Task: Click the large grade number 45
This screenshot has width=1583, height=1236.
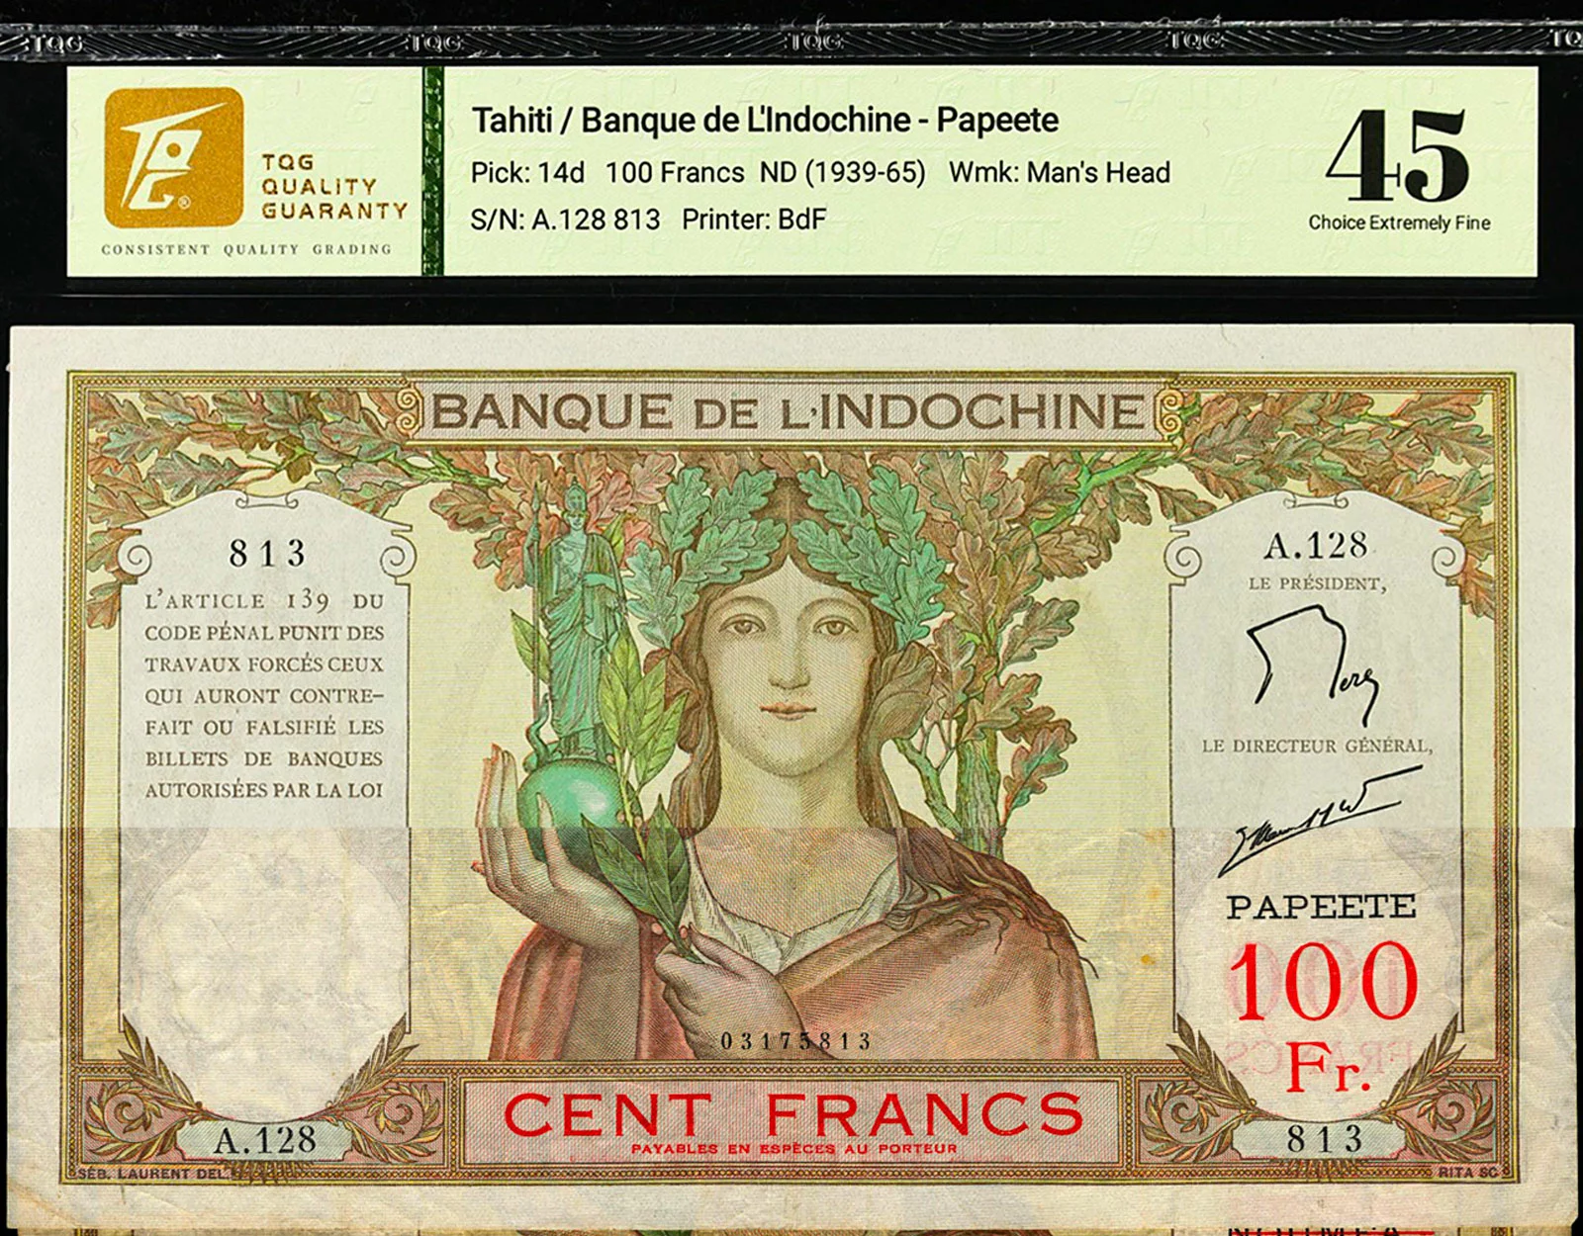Action: pyautogui.click(x=1396, y=156)
